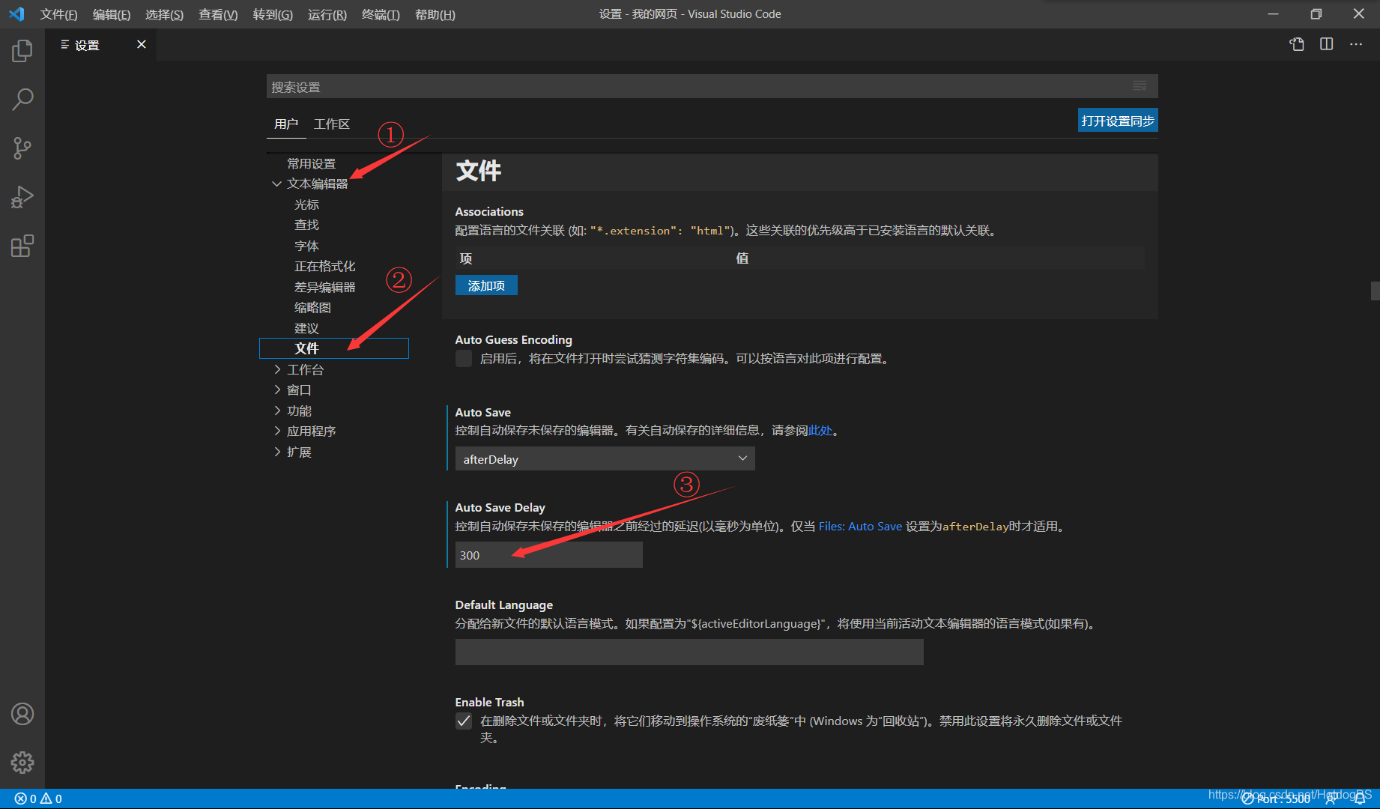Click the Default Language setting title

(503, 605)
